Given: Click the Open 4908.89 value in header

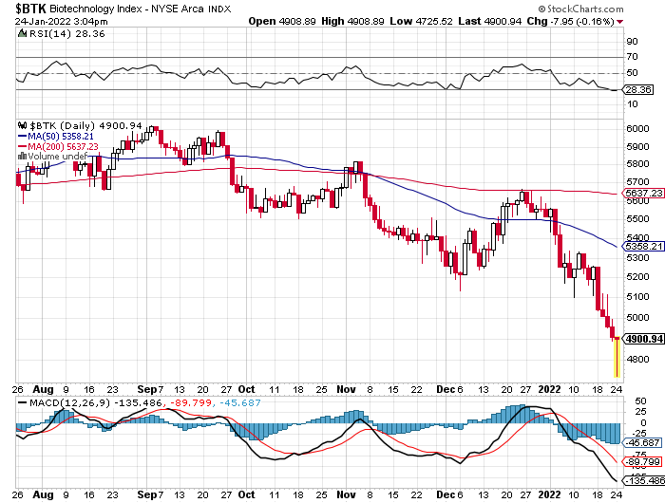Looking at the screenshot, I should click(x=286, y=21).
